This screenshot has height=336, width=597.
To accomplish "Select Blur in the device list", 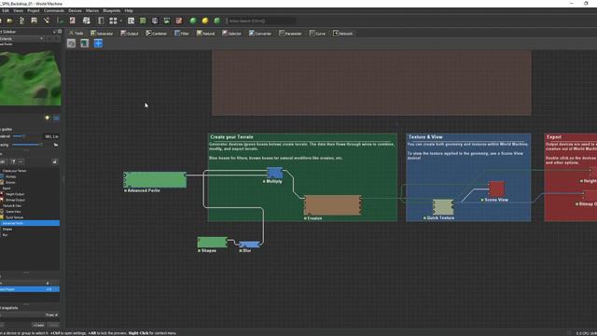I will [x=30, y=235].
